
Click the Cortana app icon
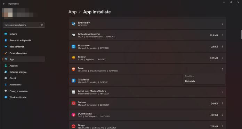(74, 103)
